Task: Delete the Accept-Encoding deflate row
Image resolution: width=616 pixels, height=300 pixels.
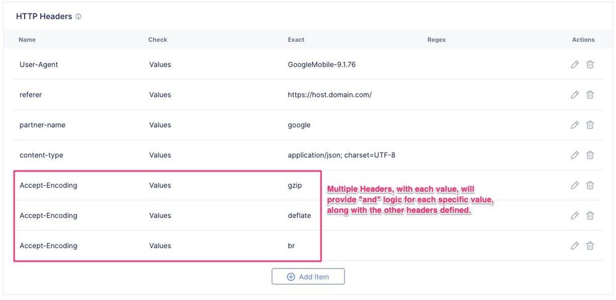Action: coord(590,215)
